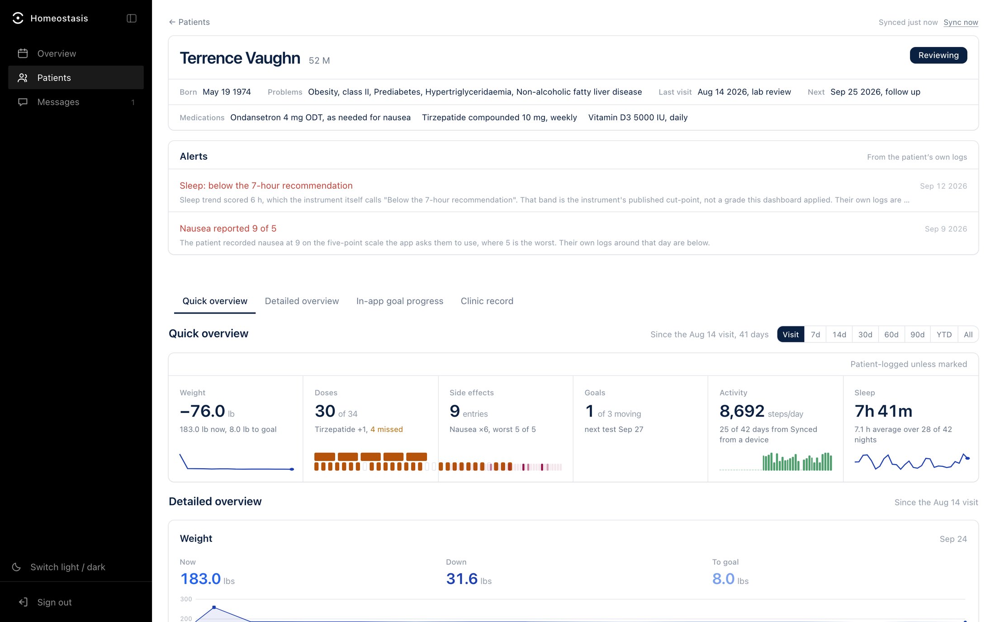
Task: Go back to Patients list
Action: click(190, 22)
